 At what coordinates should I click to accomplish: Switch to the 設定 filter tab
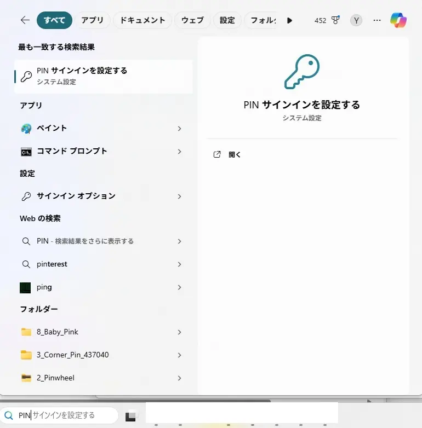227,20
